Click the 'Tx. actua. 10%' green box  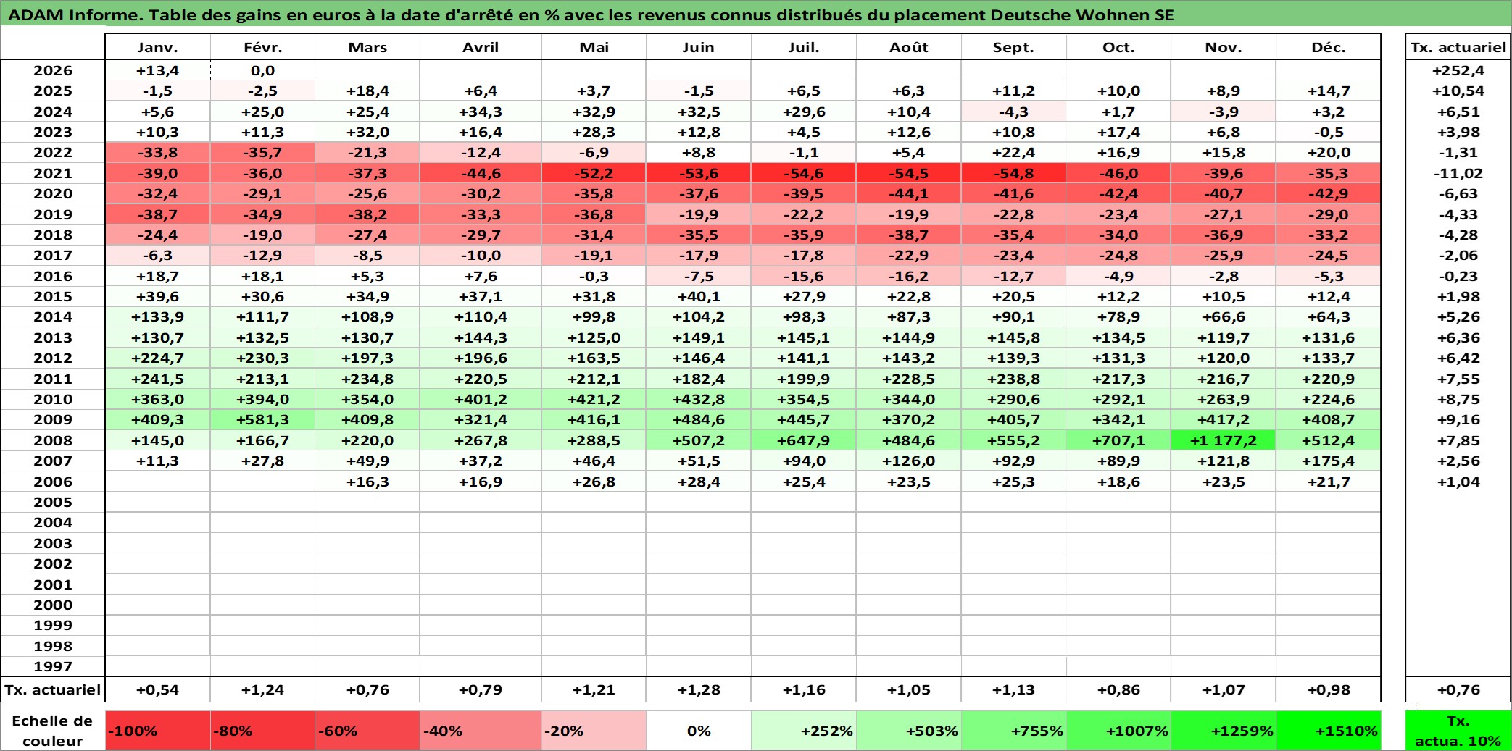tap(1458, 730)
